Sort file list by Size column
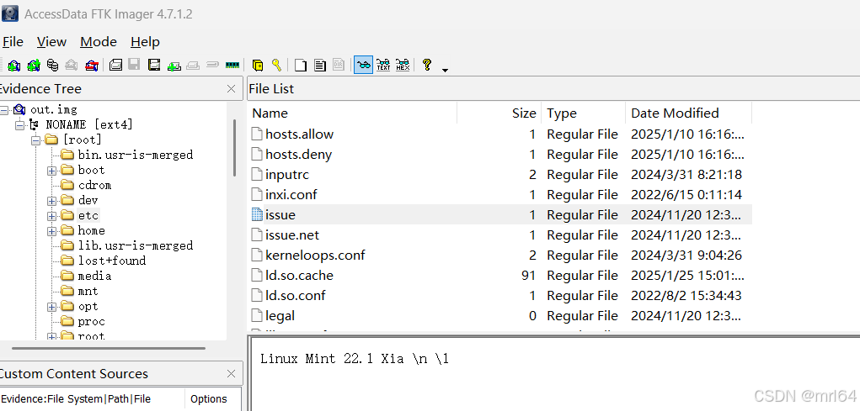 click(x=499, y=113)
